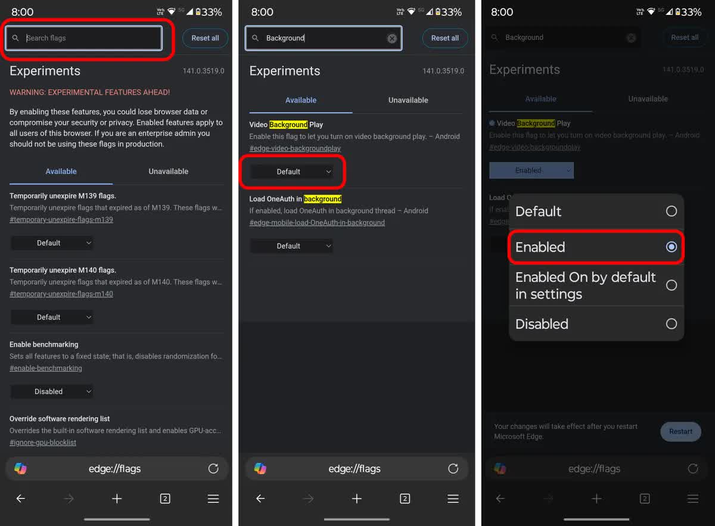Tap the Copilot icon in the left screen's address bar

click(x=20, y=469)
